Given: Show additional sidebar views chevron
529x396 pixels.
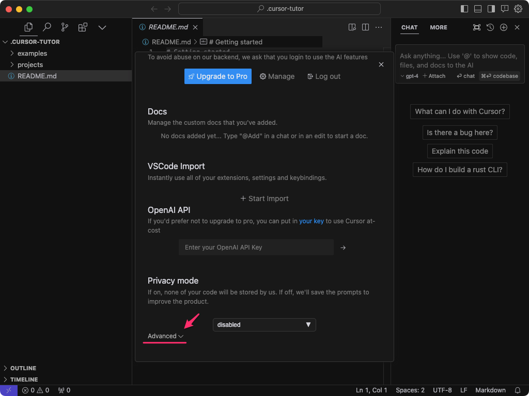Looking at the screenshot, I should 102,28.
